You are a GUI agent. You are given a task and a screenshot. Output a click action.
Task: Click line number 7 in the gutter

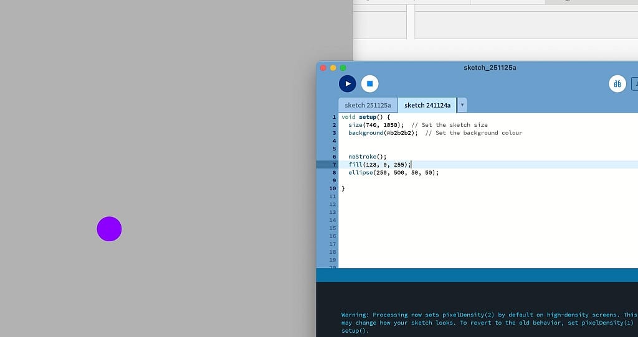pyautogui.click(x=334, y=165)
